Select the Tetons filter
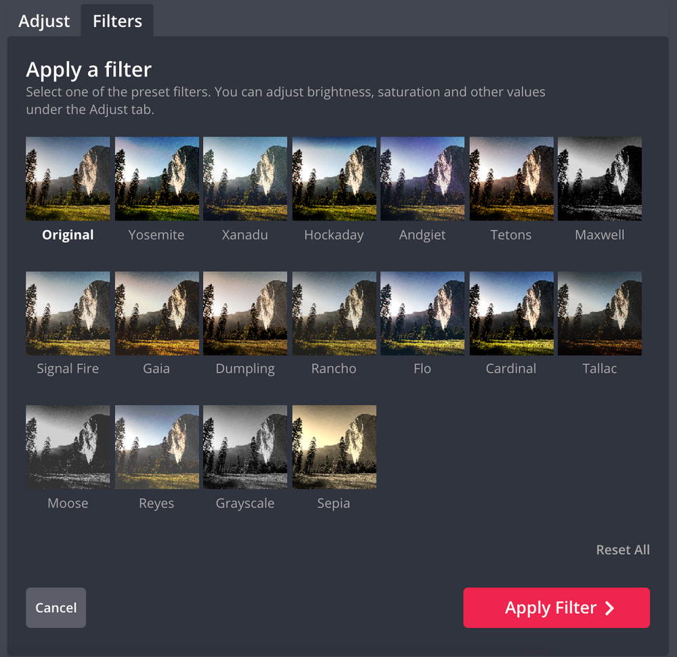Viewport: 677px width, 657px height. click(x=511, y=178)
